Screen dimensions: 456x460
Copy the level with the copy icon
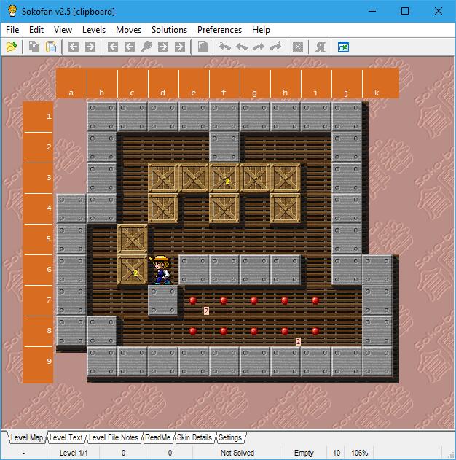point(34,47)
